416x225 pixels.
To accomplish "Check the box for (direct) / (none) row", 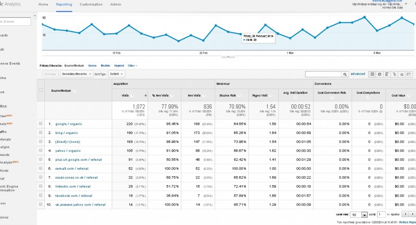I will (x=41, y=141).
